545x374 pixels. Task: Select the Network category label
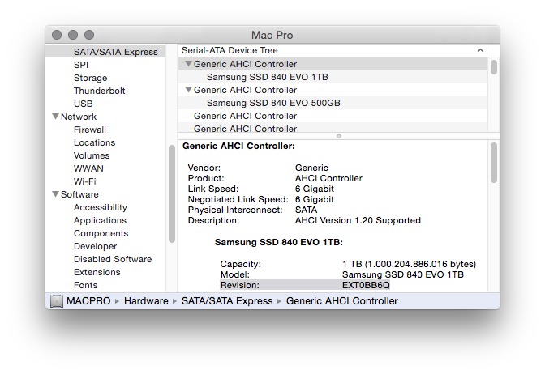79,117
